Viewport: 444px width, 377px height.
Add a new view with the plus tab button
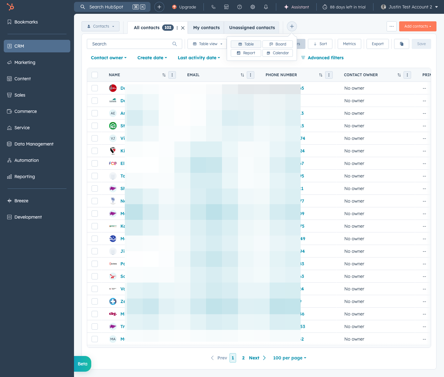tap(292, 26)
